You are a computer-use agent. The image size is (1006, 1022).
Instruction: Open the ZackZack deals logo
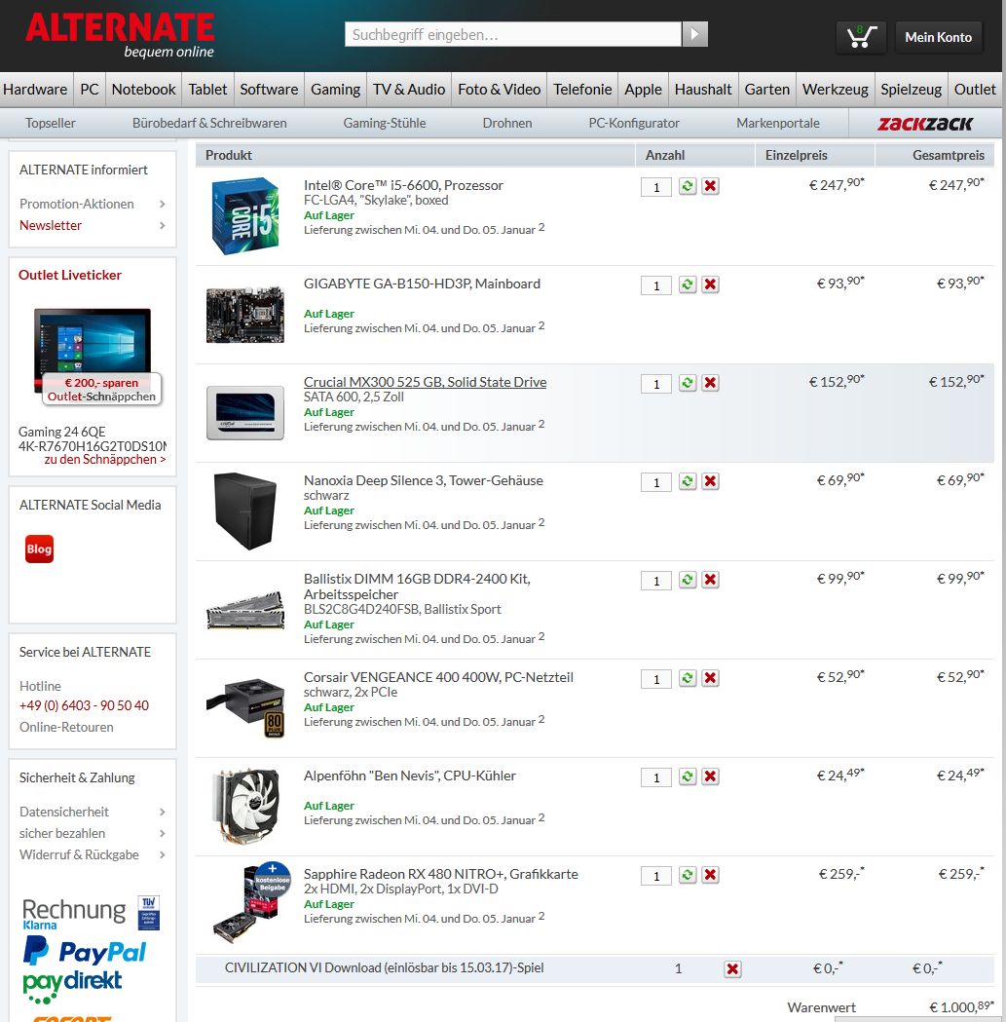(x=924, y=123)
